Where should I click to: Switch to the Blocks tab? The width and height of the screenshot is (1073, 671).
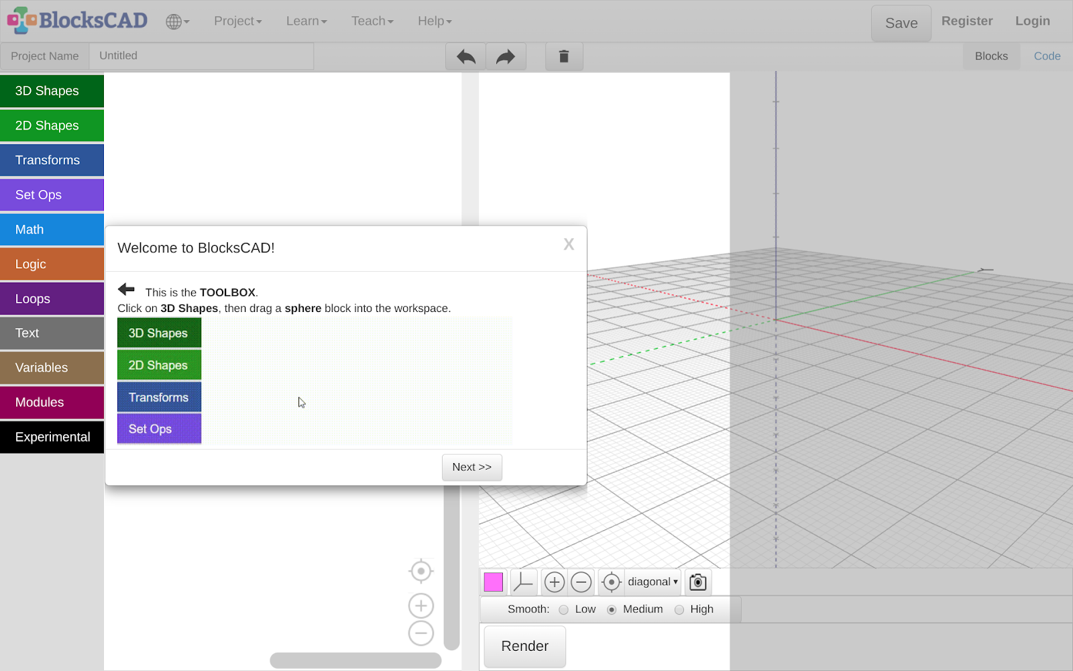click(991, 56)
